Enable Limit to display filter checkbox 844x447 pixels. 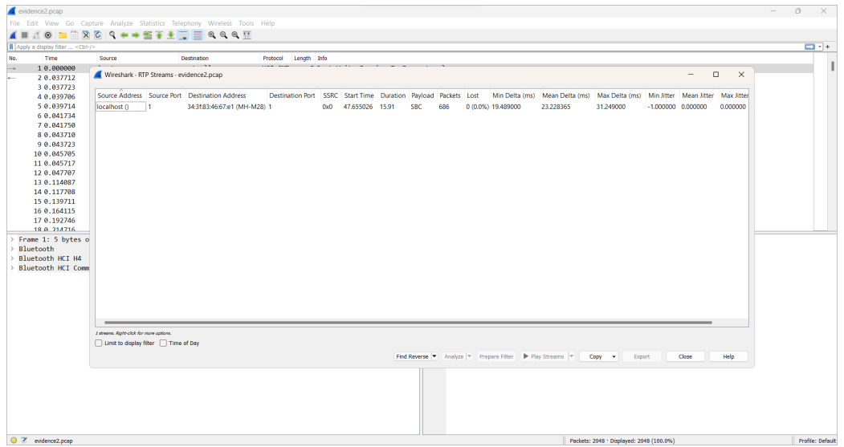[x=99, y=343]
